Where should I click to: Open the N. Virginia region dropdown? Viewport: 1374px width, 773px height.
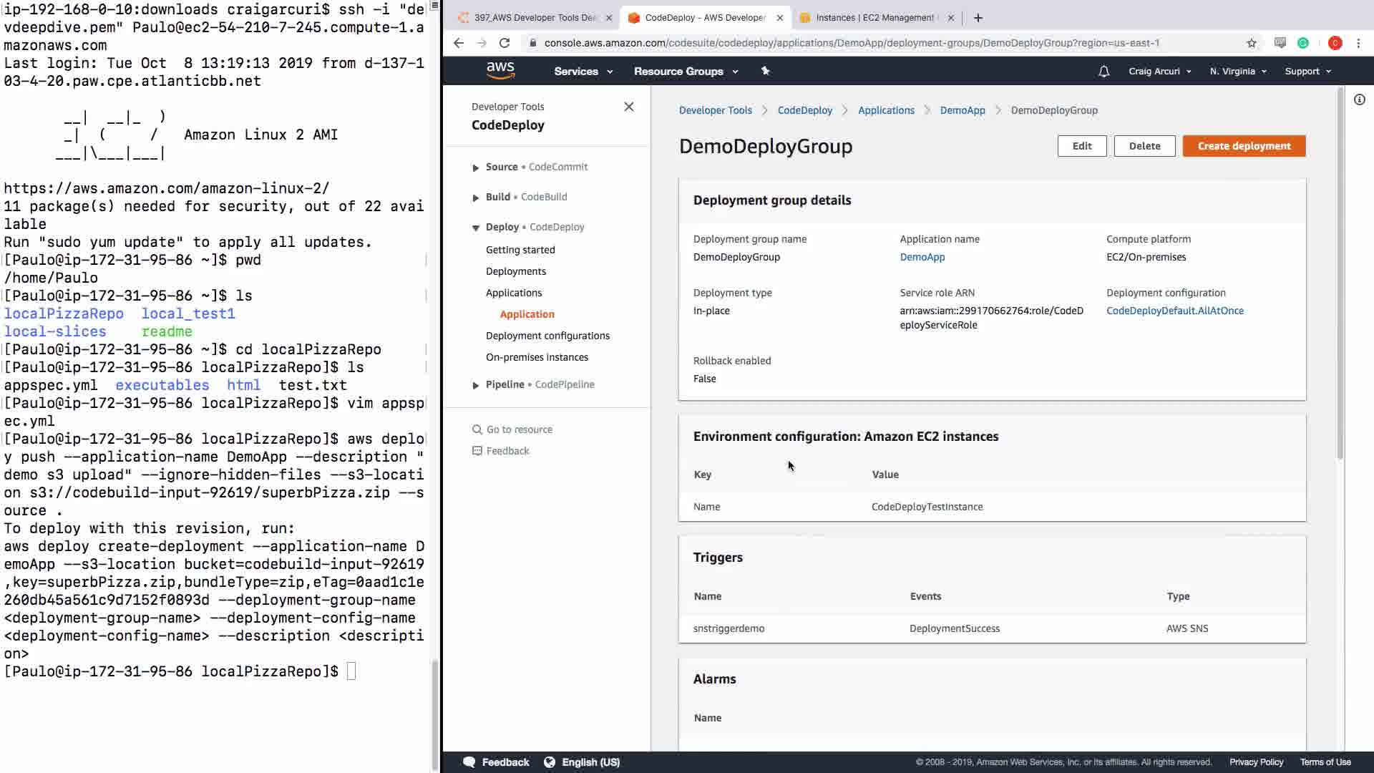1237,71
